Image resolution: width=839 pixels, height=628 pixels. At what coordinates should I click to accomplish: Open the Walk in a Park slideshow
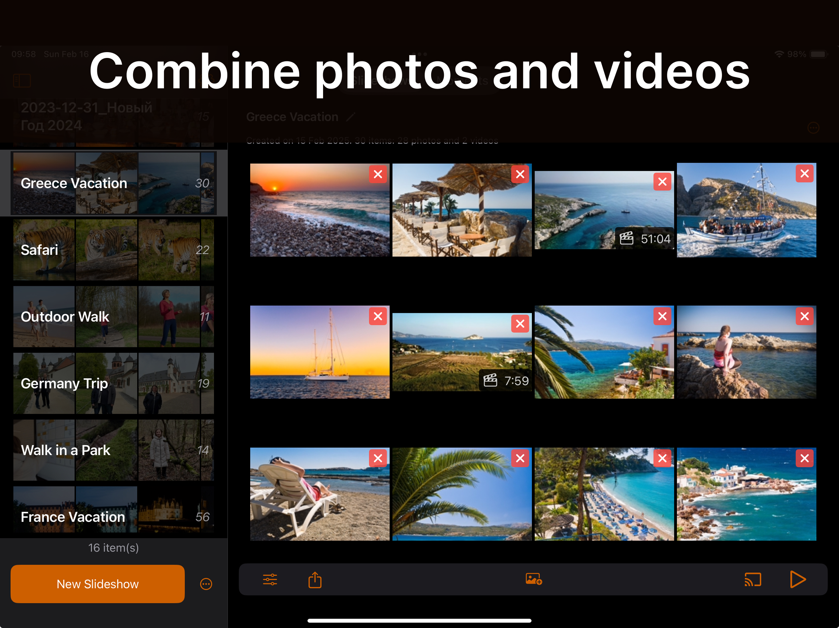(x=113, y=450)
